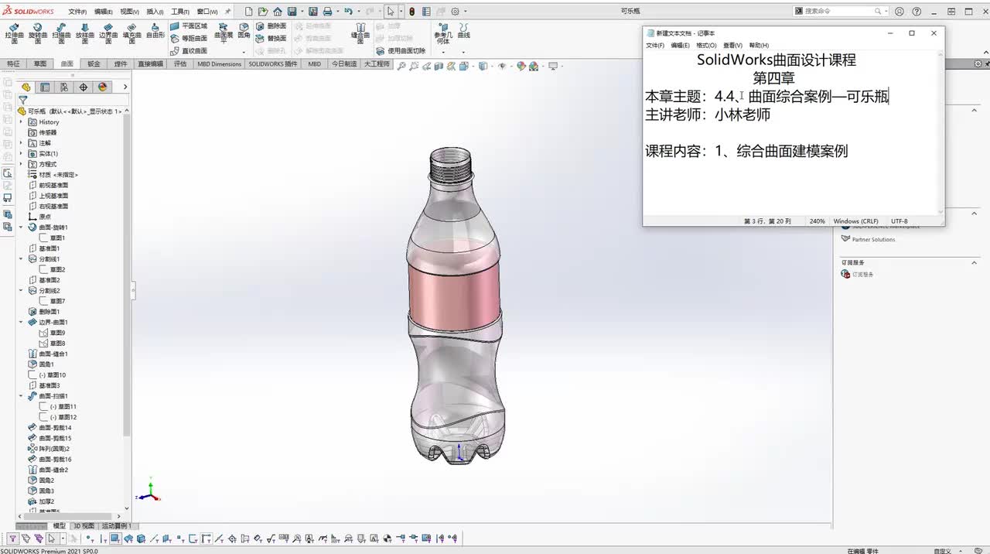Click the New document icon

(x=248, y=12)
